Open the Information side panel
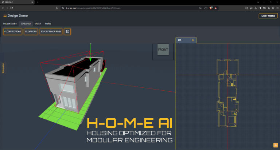The image size is (280, 150). click(3, 68)
